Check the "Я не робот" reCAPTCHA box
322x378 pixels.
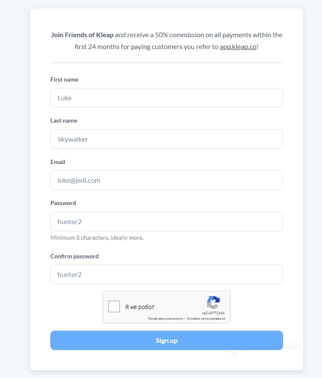[114, 307]
